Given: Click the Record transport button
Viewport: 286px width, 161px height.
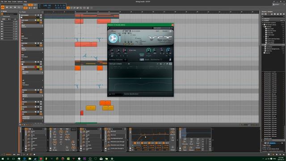Looking at the screenshot, I should click(15, 8).
